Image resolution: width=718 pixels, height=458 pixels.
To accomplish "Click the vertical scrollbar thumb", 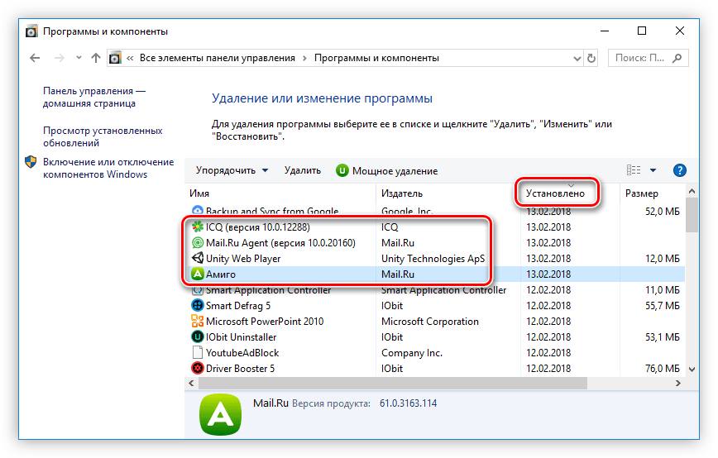I will [692, 215].
